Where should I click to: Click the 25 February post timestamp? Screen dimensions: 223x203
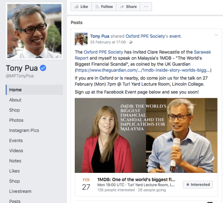[108, 42]
